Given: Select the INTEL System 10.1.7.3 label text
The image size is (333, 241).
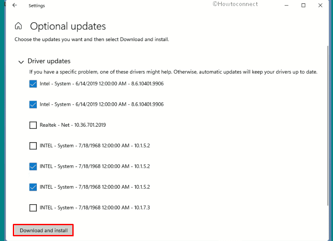Looking at the screenshot, I should pyautogui.click(x=95, y=208).
